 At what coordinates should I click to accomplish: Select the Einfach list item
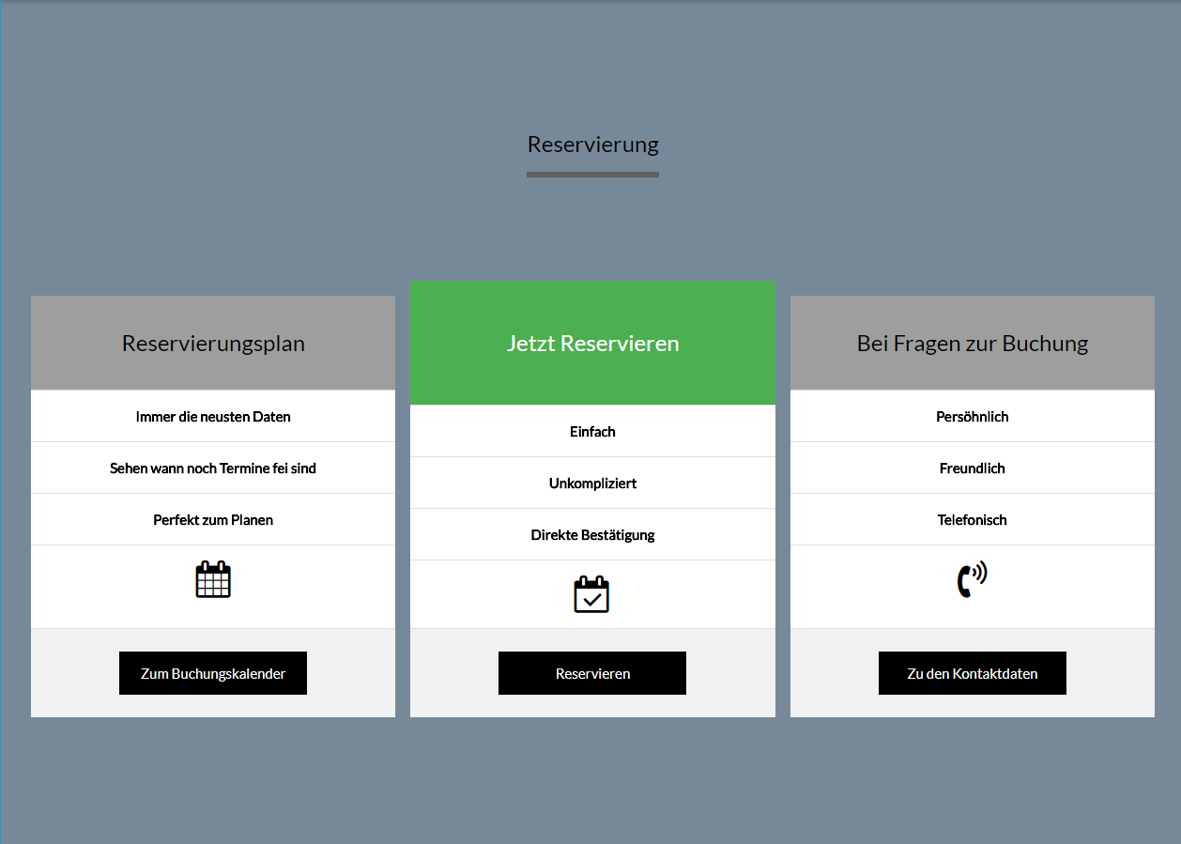click(592, 432)
